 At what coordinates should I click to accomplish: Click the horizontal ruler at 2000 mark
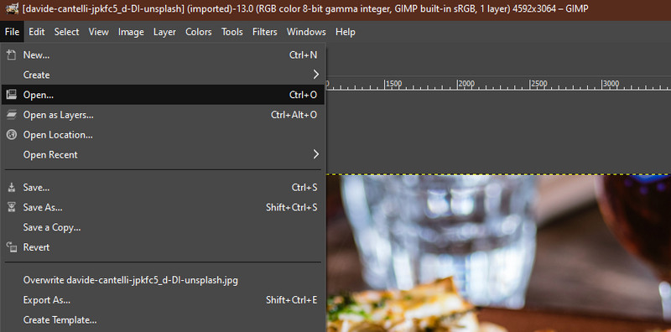click(458, 85)
